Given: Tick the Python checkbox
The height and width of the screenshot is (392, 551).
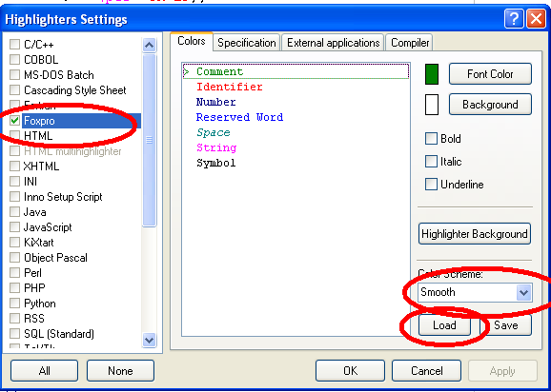Looking at the screenshot, I should [x=14, y=303].
